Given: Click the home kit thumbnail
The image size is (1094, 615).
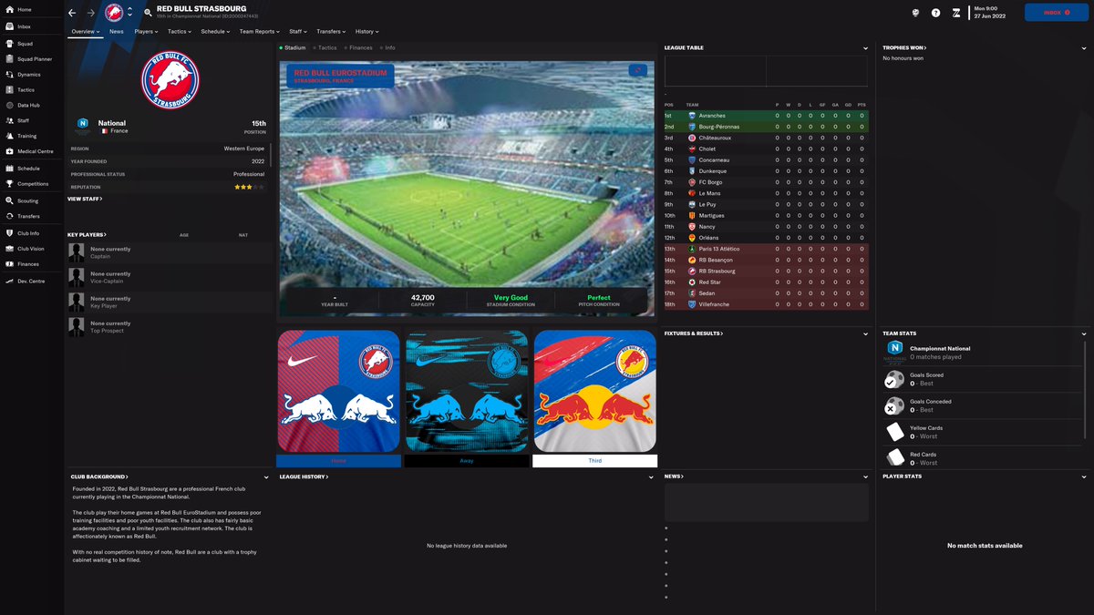Looking at the screenshot, I should pyautogui.click(x=338, y=391).
